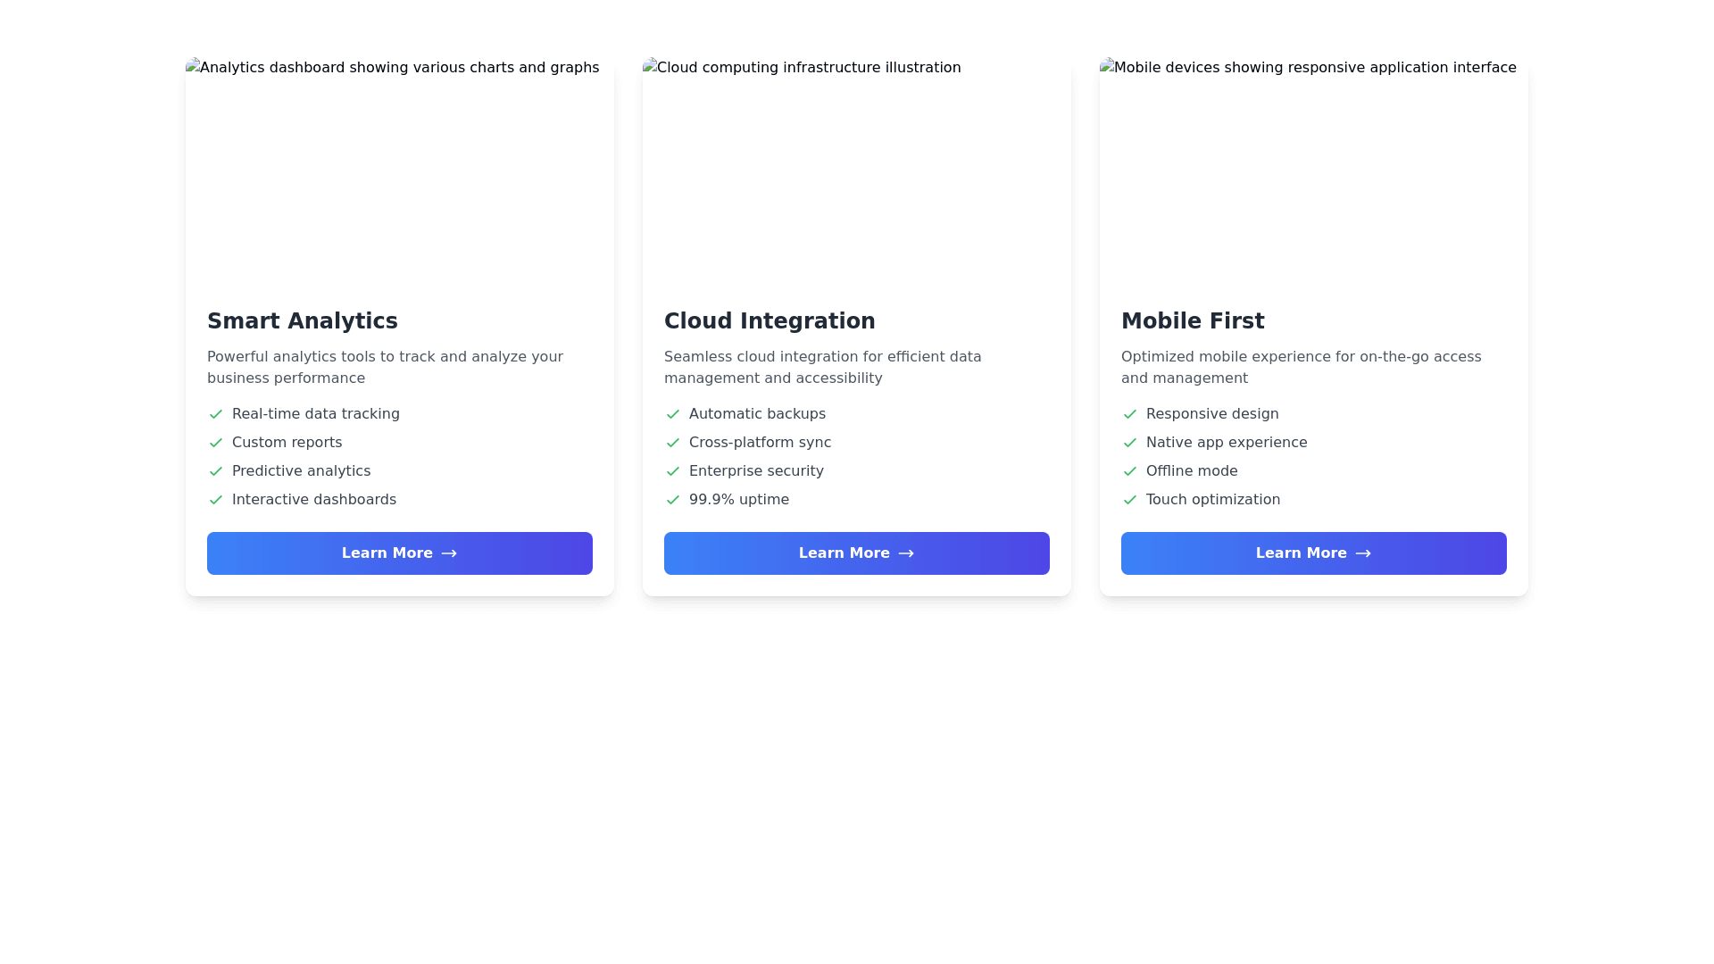This screenshot has width=1714, height=964.
Task: Click the checkmark beside Offline mode
Action: 1129,471
